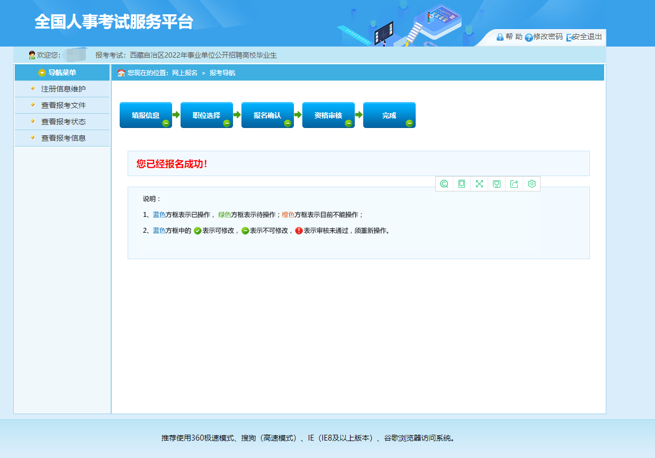The image size is (655, 458).
Task: Click the 资格审核 step button
Action: tap(328, 115)
